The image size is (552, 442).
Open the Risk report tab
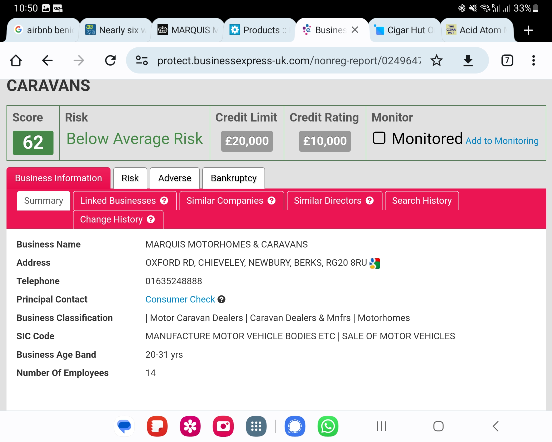point(130,178)
